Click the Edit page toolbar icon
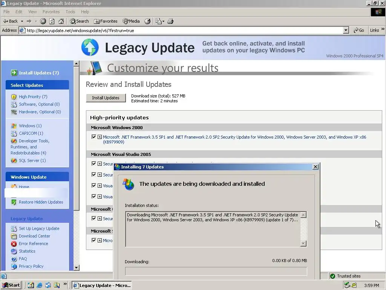Viewport: 386px width, 290px height. [x=160, y=21]
